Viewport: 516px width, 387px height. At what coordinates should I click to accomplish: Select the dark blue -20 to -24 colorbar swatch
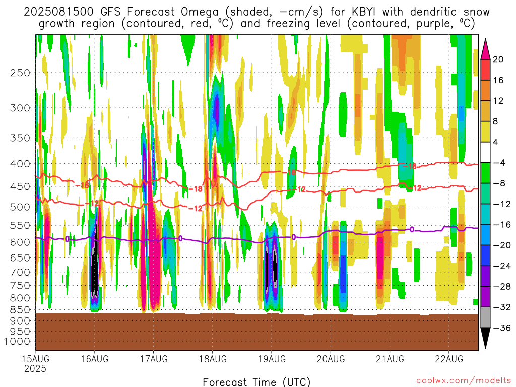coord(485,255)
